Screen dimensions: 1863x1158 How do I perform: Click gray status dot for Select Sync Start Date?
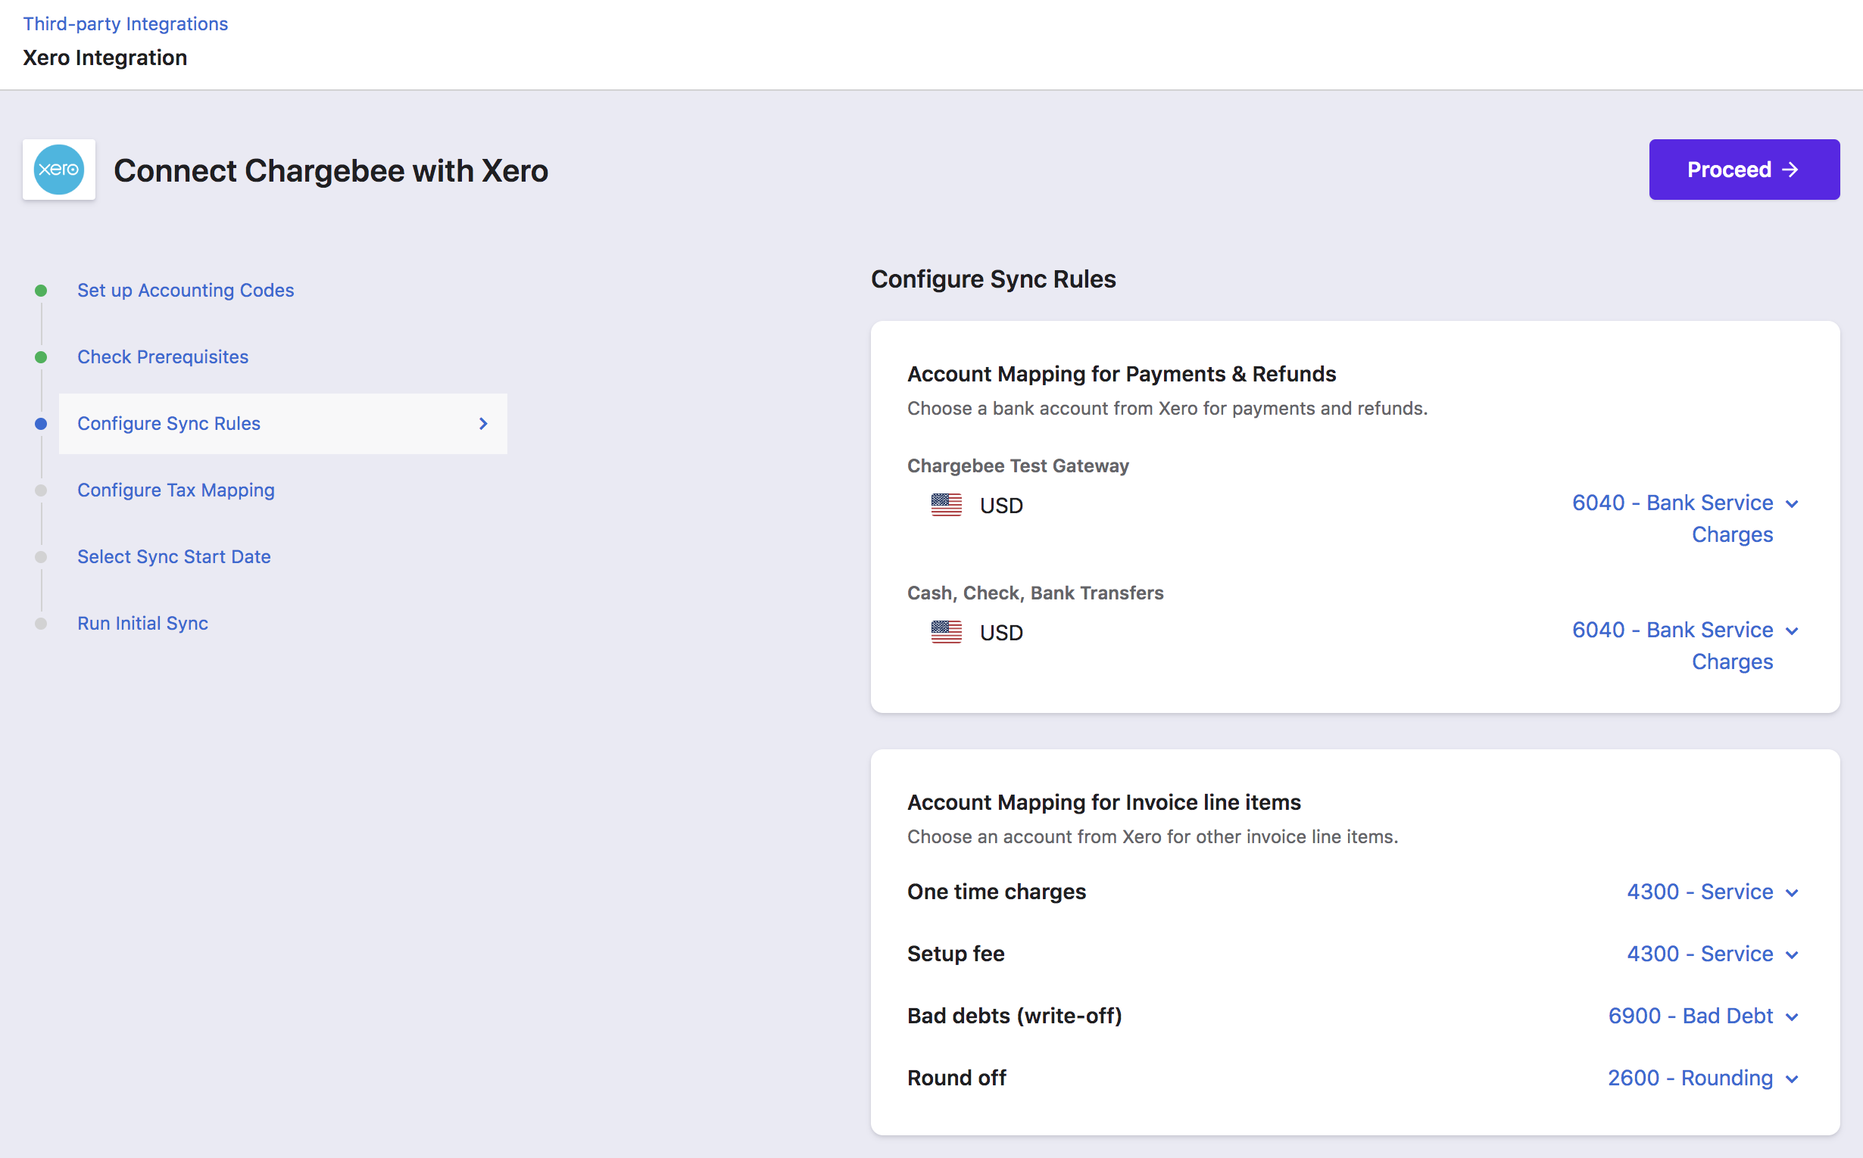point(42,557)
